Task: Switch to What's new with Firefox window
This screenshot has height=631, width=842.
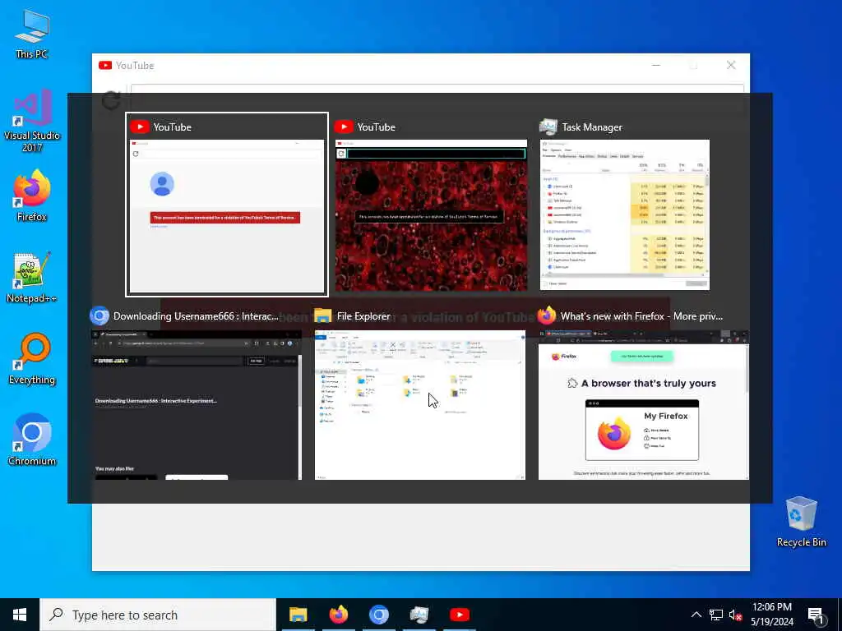Action: pyautogui.click(x=643, y=405)
